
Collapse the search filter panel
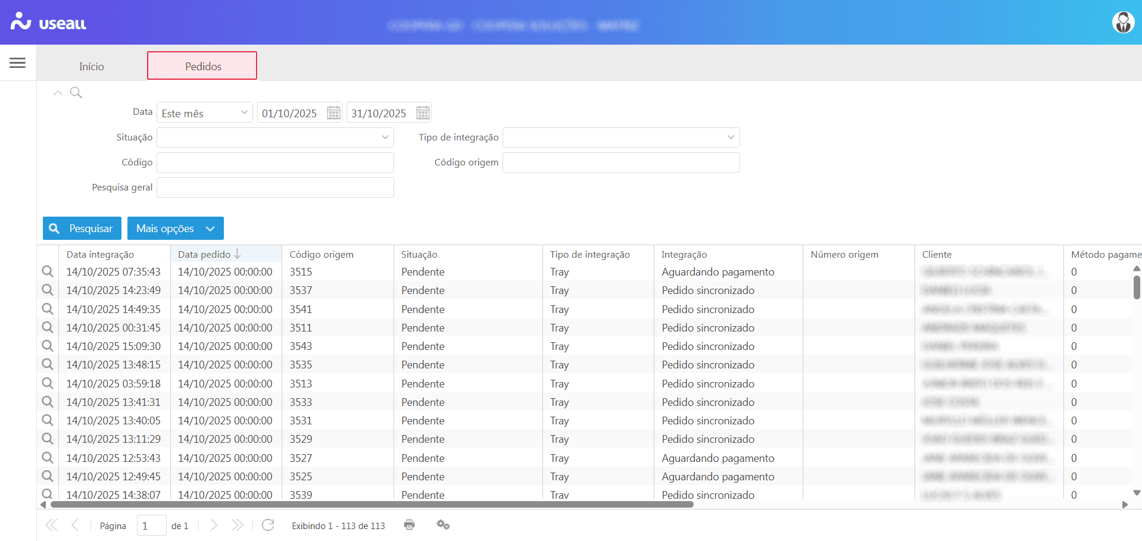coord(58,93)
